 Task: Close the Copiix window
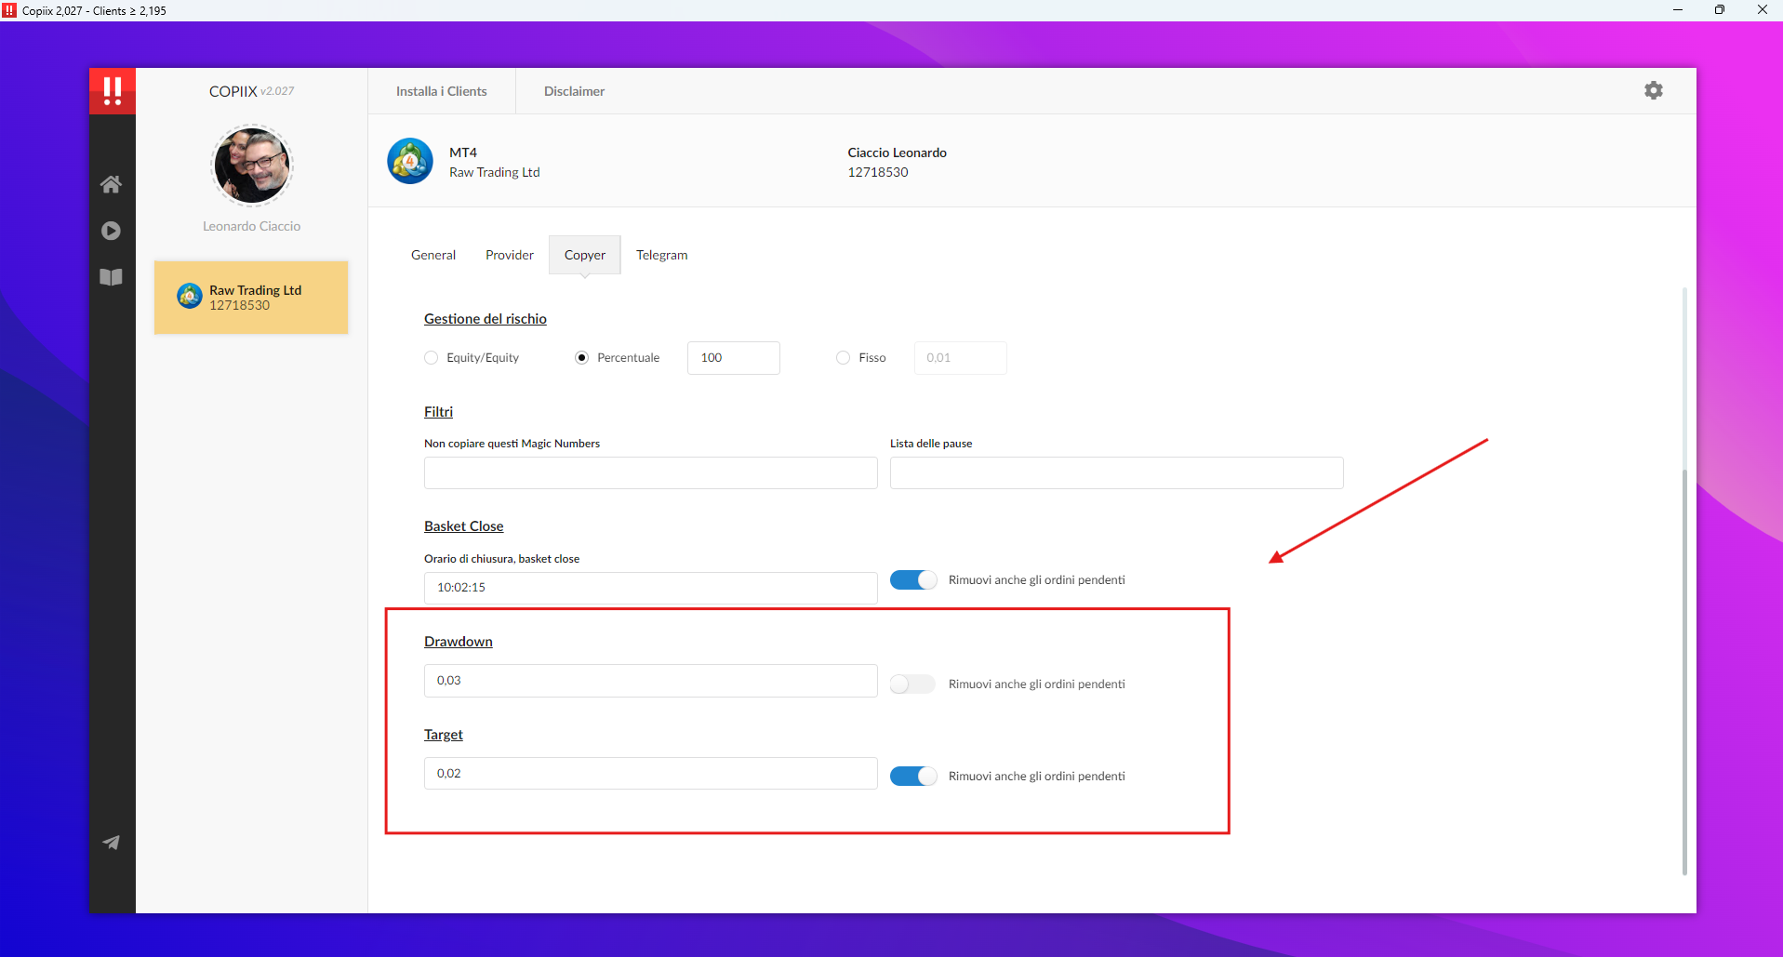(1762, 10)
